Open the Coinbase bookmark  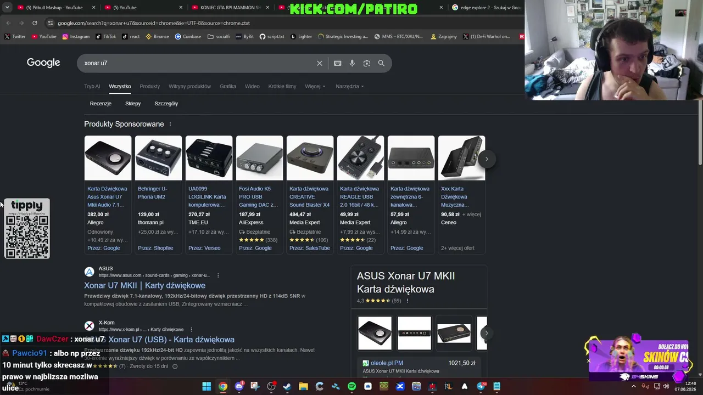(x=188, y=37)
